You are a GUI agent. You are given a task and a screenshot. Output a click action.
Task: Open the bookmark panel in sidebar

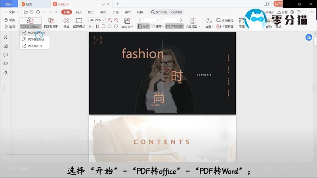pos(6,37)
